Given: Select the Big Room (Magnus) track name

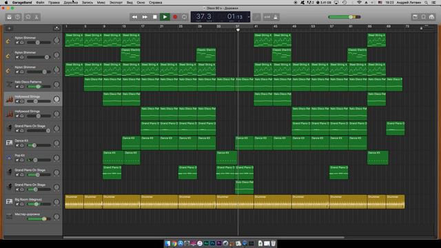Looking at the screenshot, I should point(28,199).
